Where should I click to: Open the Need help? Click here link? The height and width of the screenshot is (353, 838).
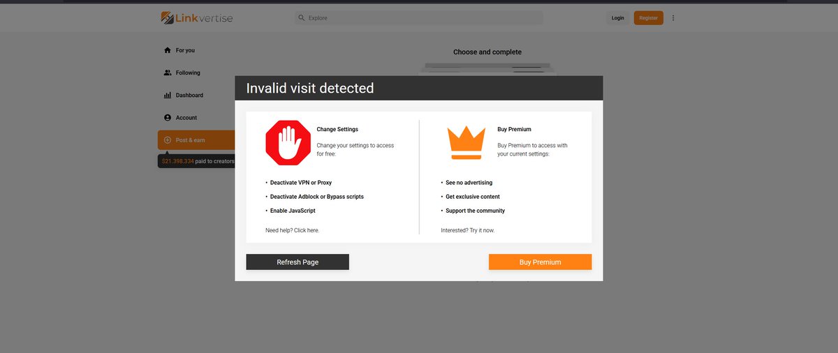tap(293, 230)
